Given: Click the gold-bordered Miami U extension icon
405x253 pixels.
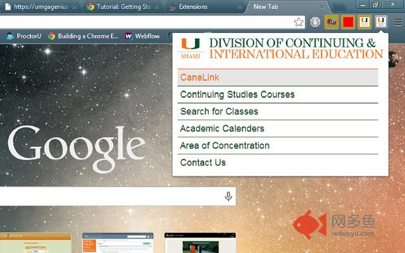Looking at the screenshot, I should click(x=364, y=22).
